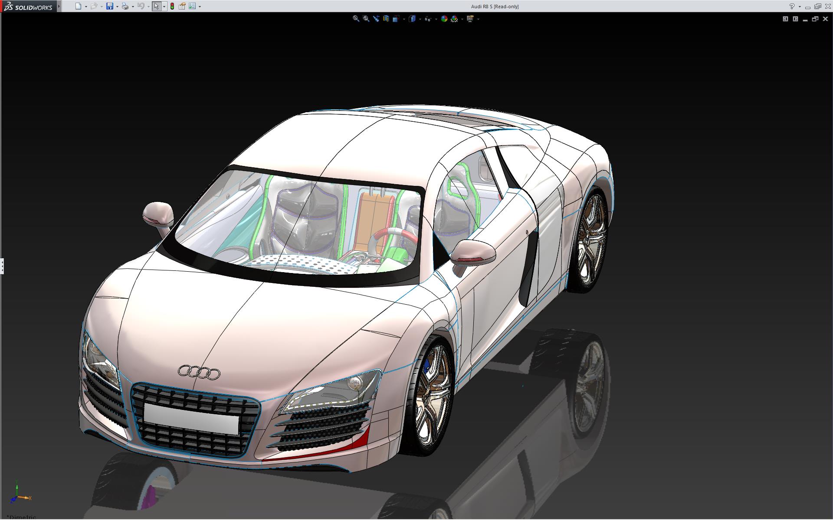Click the Edit Appearance color sphere
Screen dimensions: 833x520
(x=444, y=19)
